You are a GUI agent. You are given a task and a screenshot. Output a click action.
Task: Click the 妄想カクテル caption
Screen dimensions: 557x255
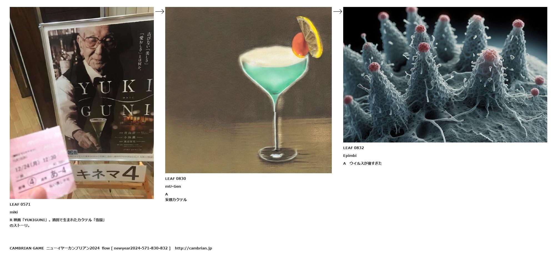[x=176, y=200]
